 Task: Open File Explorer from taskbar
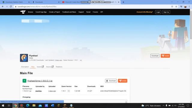pyautogui.click(x=34, y=105)
